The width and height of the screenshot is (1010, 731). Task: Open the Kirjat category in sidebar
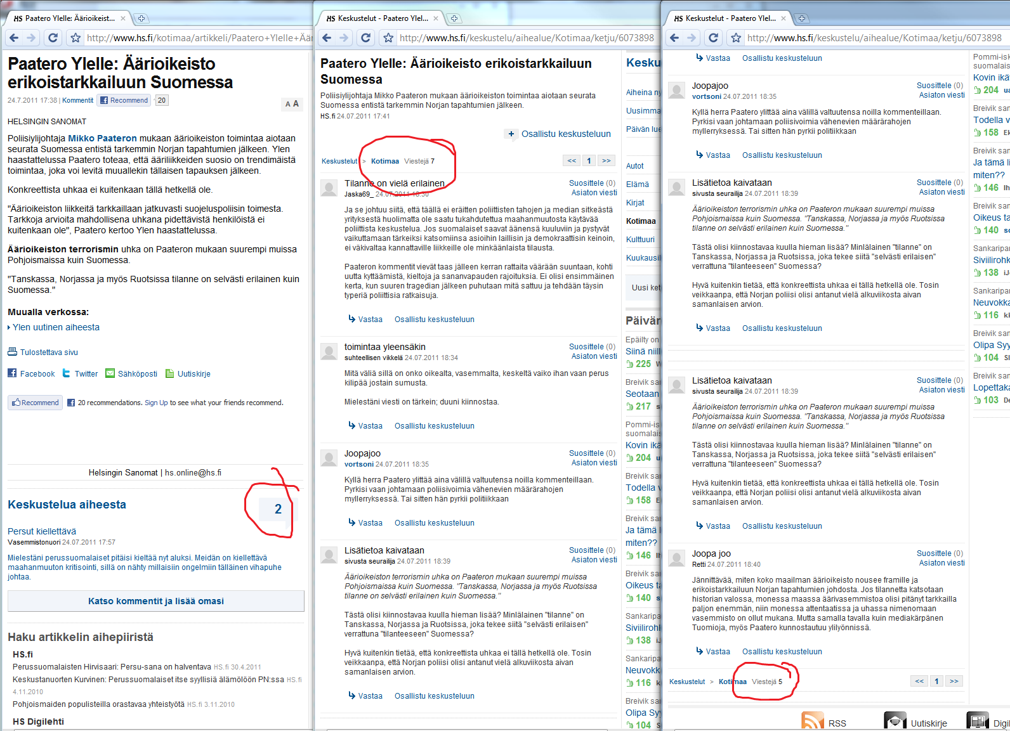click(x=635, y=203)
